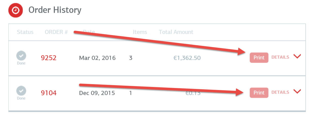
Task: Sort by the Status column header
Action: pyautogui.click(x=25, y=32)
